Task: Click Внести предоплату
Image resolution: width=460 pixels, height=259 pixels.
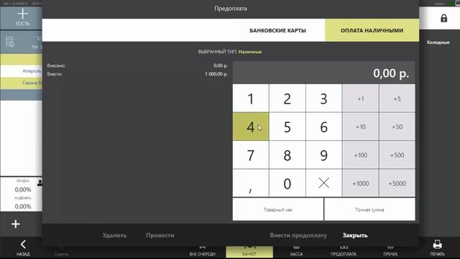Action: [298, 235]
